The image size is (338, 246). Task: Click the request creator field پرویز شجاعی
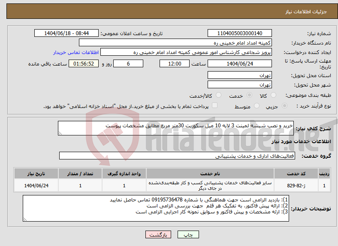[x=186, y=52]
